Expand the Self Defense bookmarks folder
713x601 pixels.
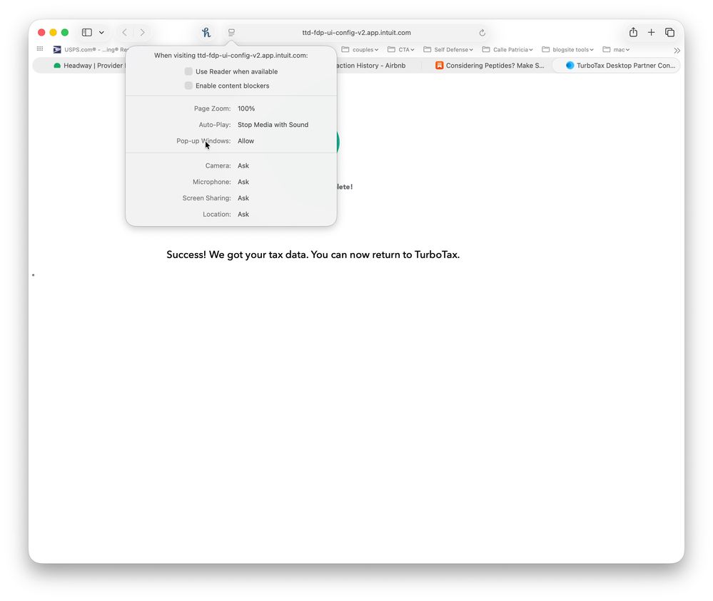(449, 50)
